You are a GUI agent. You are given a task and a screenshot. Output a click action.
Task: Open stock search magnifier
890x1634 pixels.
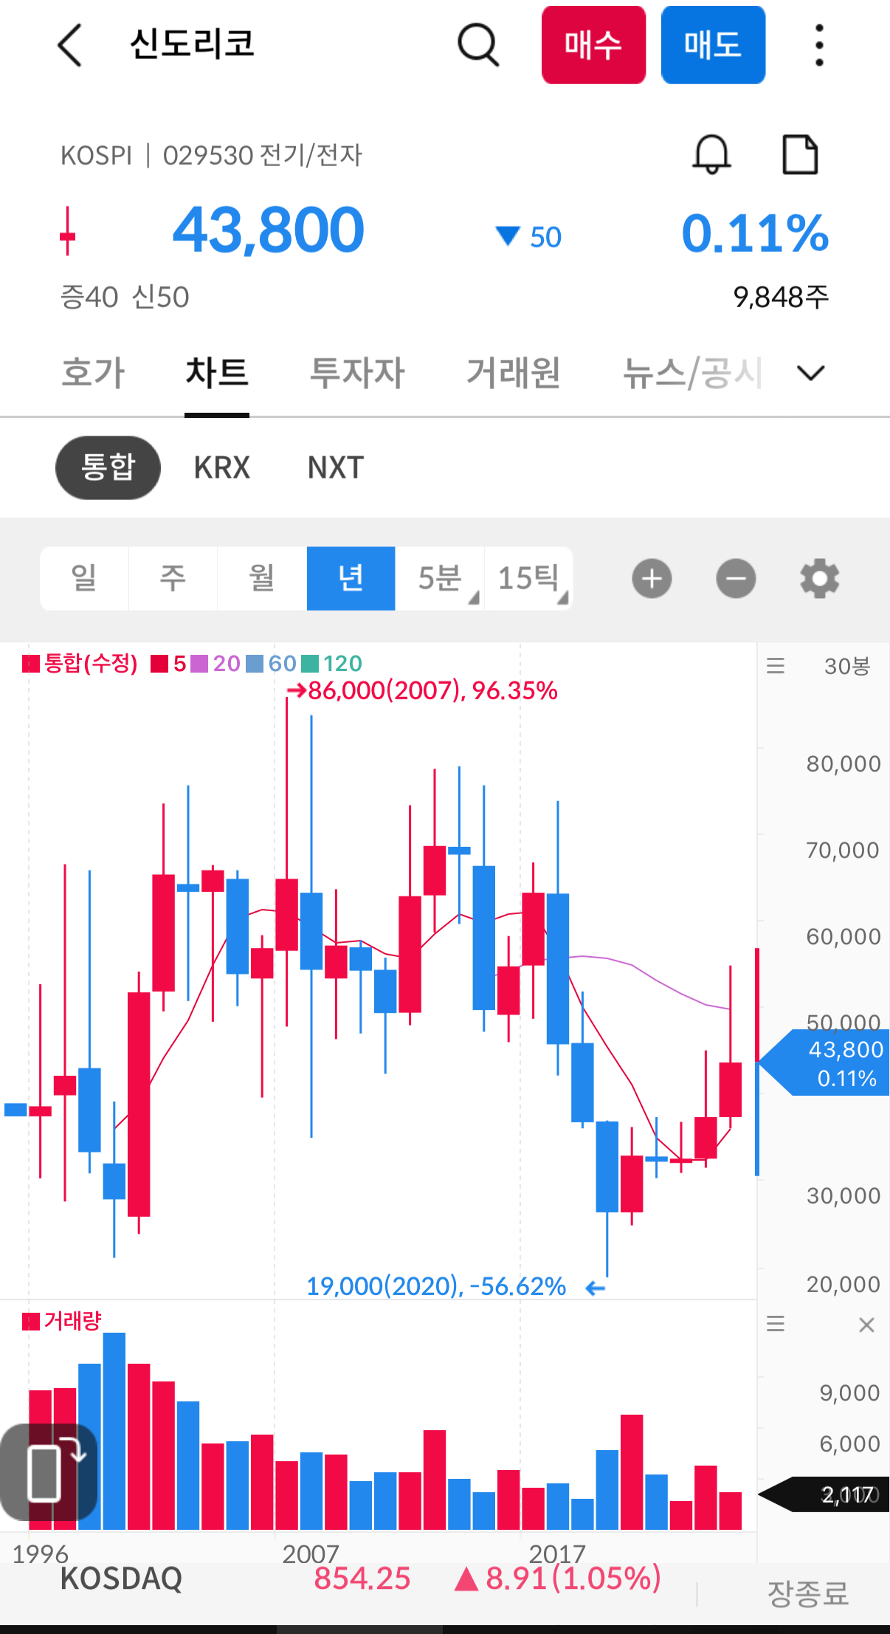pyautogui.click(x=478, y=45)
